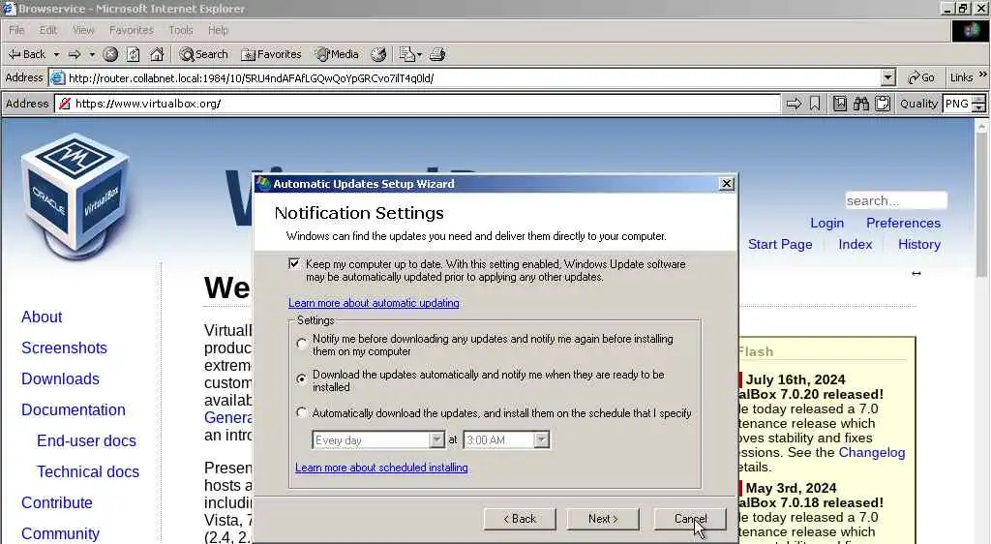Image resolution: width=991 pixels, height=544 pixels.
Task: Open the Preferences link
Action: 903,223
